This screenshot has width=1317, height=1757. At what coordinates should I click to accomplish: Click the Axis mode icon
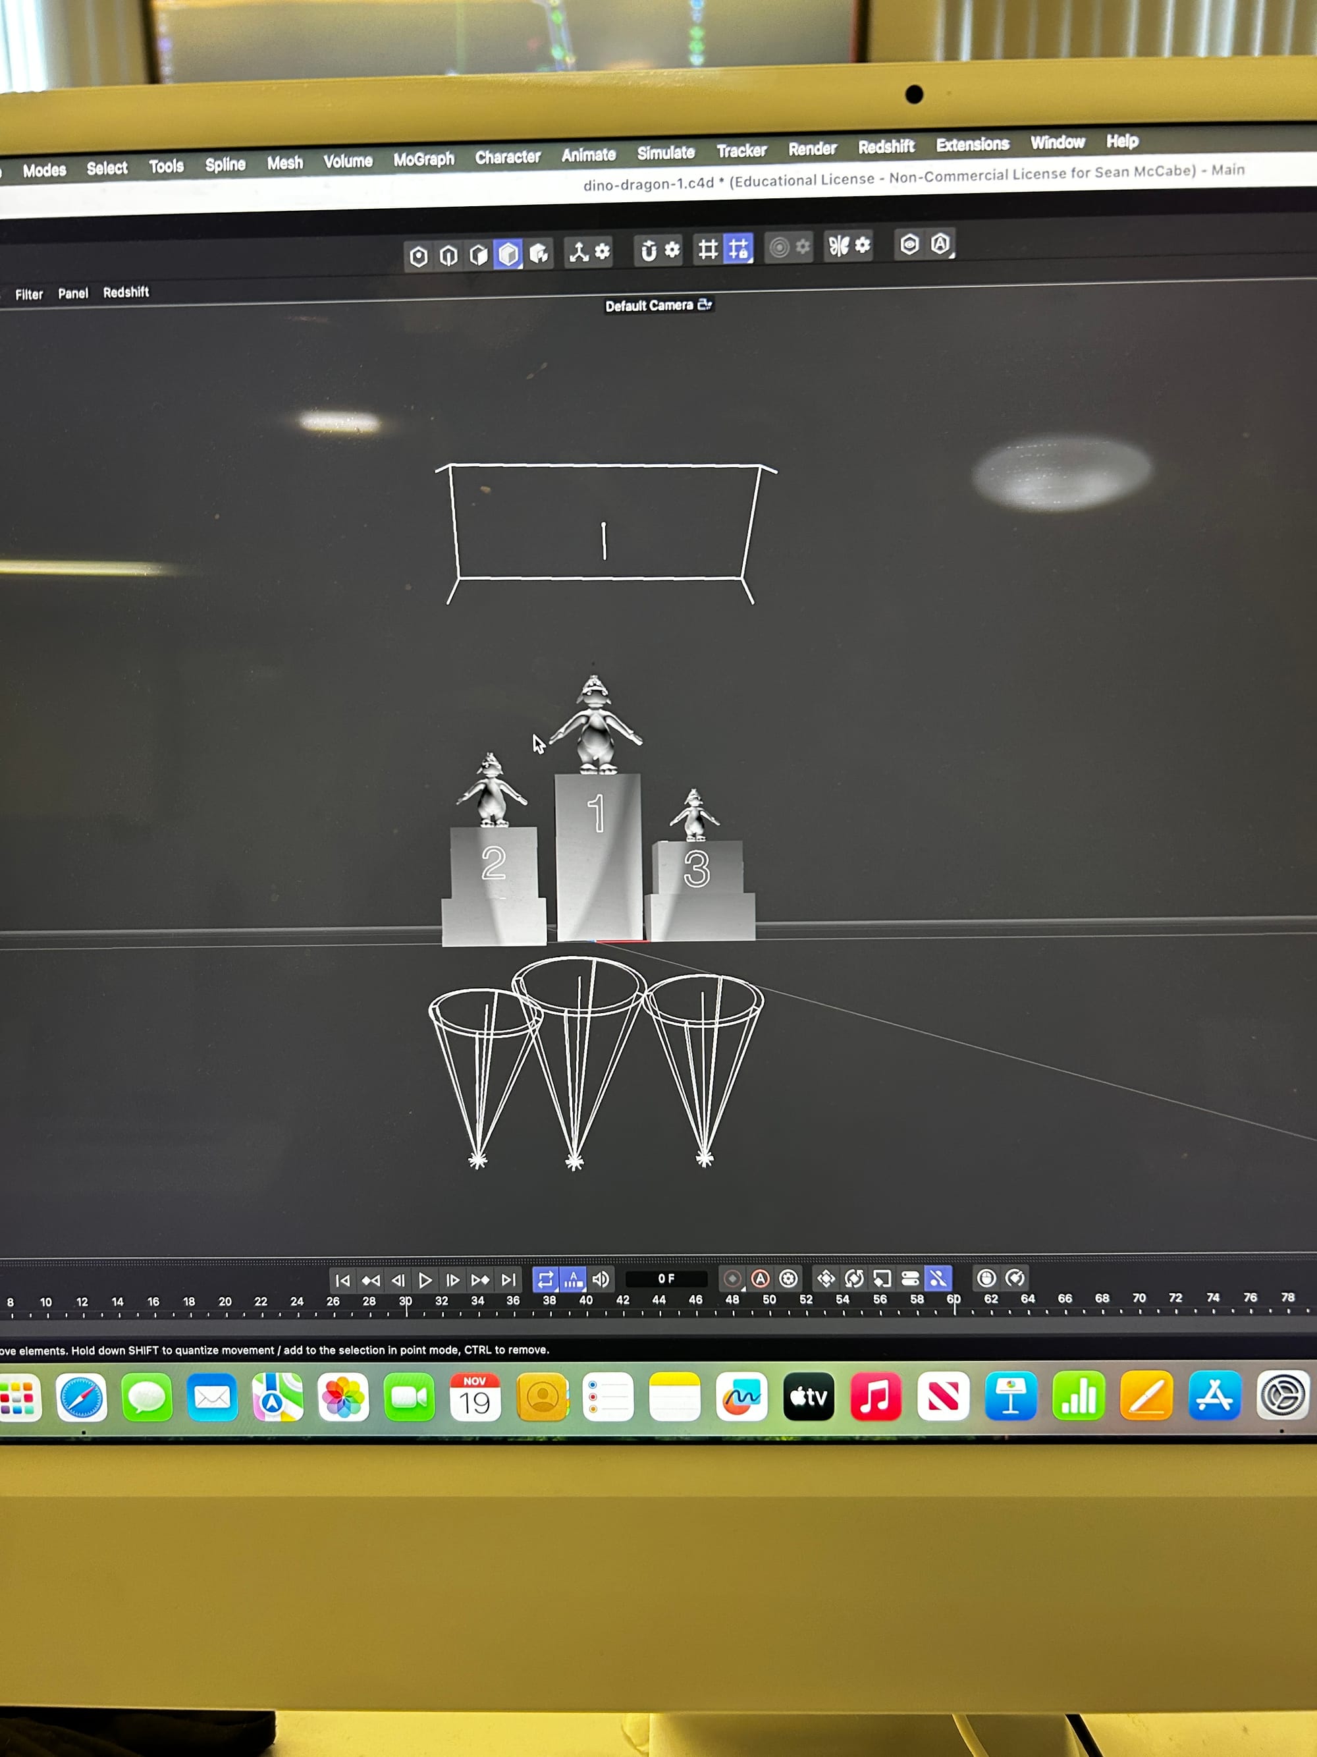[579, 252]
